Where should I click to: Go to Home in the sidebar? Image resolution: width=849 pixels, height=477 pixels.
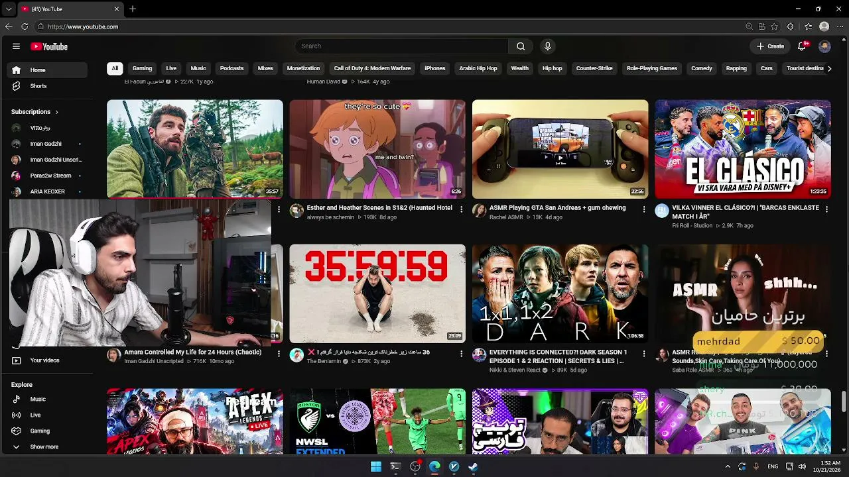(x=47, y=70)
